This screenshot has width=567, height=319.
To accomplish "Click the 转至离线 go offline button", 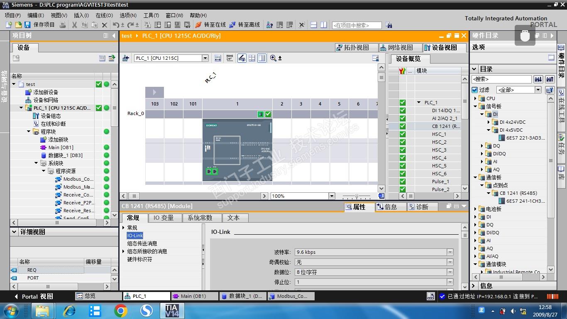I will pos(244,25).
